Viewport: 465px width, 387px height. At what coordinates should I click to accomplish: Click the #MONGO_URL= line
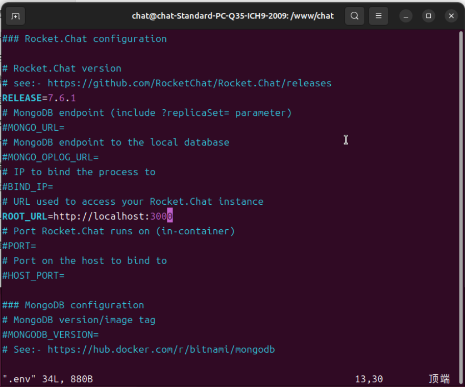[x=33, y=128]
